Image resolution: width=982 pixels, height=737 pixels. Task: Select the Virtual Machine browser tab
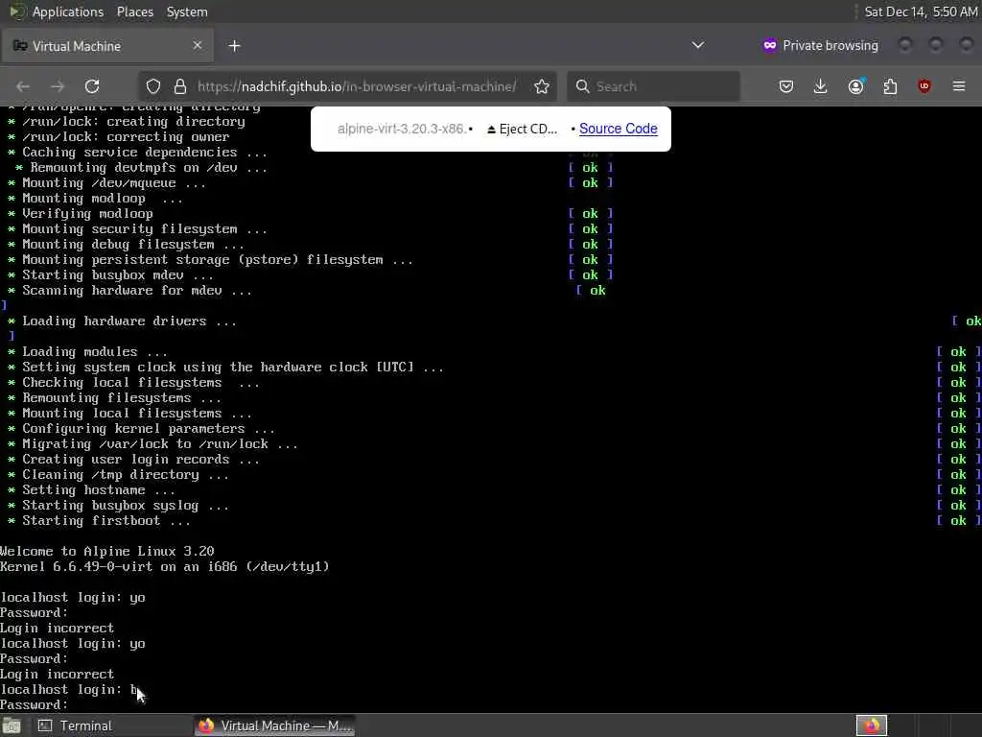coord(107,46)
